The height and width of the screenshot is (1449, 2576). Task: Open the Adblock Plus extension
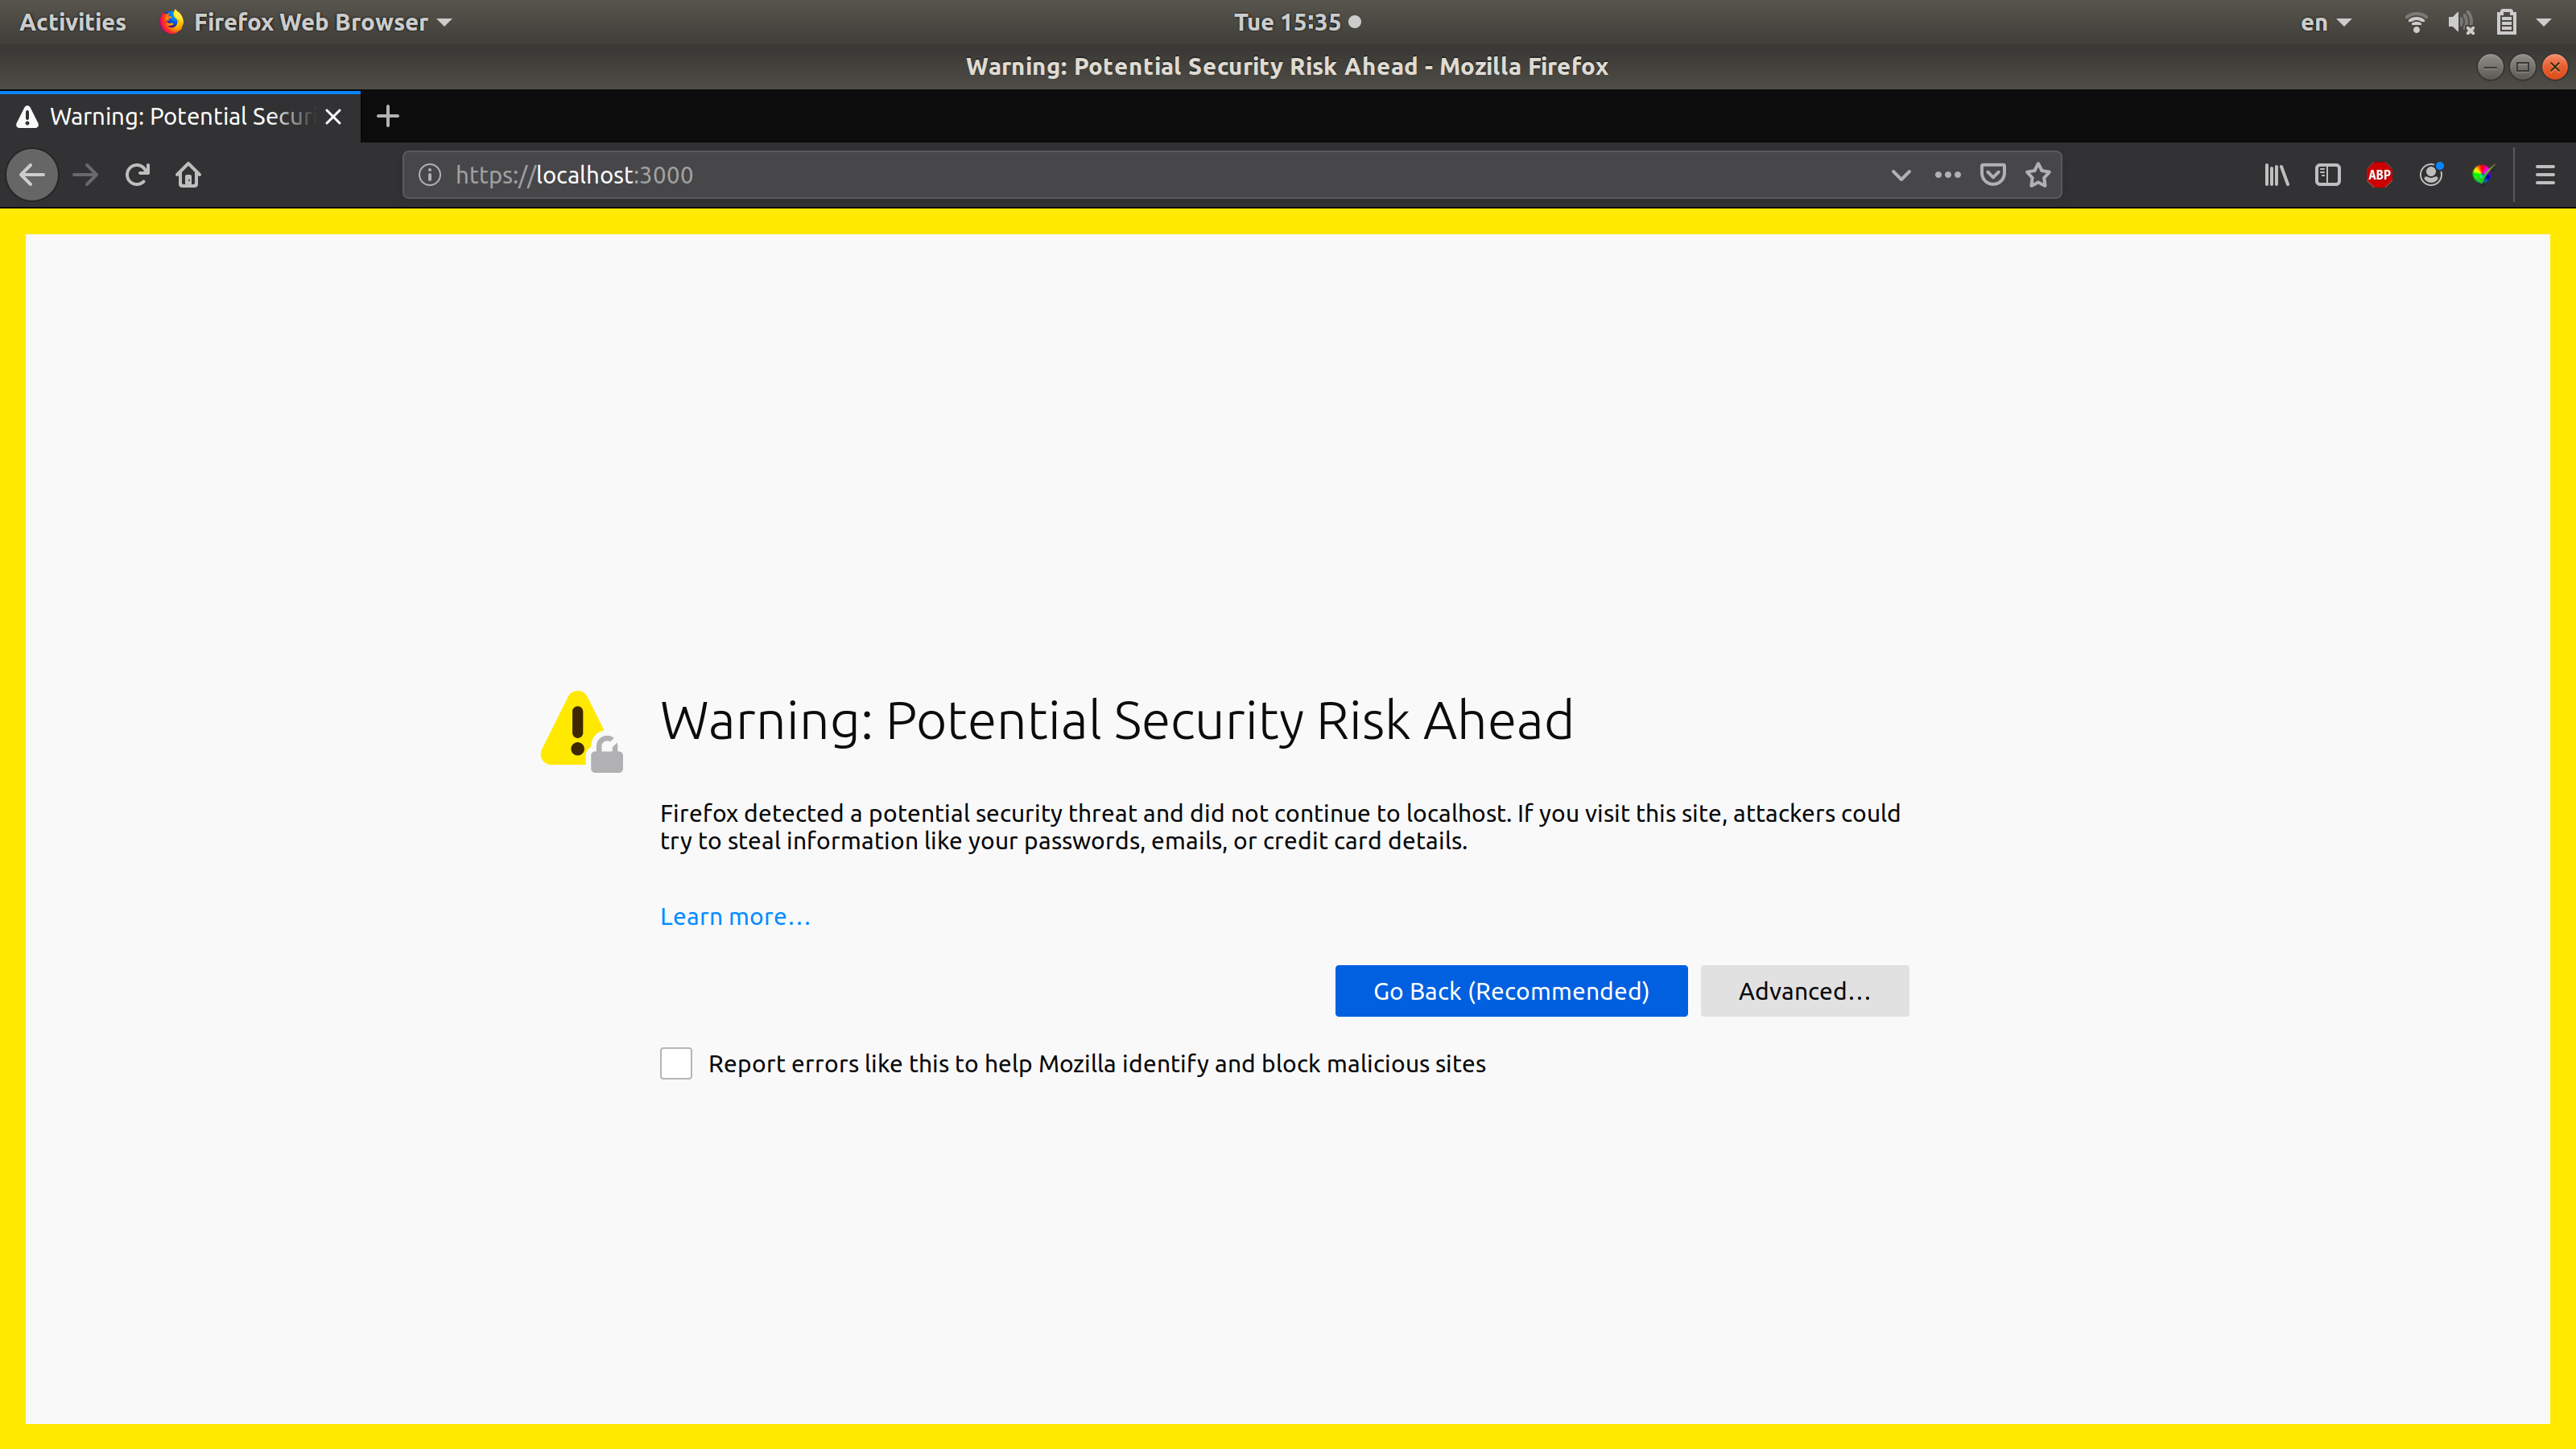(2380, 175)
